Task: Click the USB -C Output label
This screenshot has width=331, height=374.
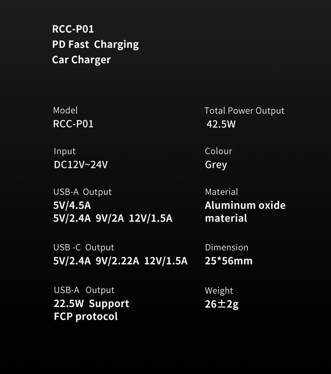Action: tap(84, 248)
